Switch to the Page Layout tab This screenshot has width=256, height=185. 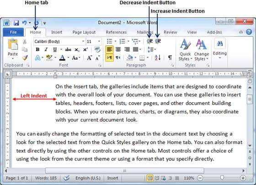coord(84,32)
